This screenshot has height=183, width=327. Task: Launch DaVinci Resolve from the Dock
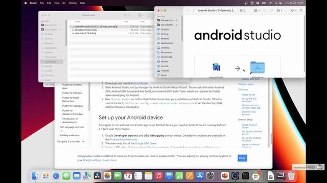tap(97, 176)
